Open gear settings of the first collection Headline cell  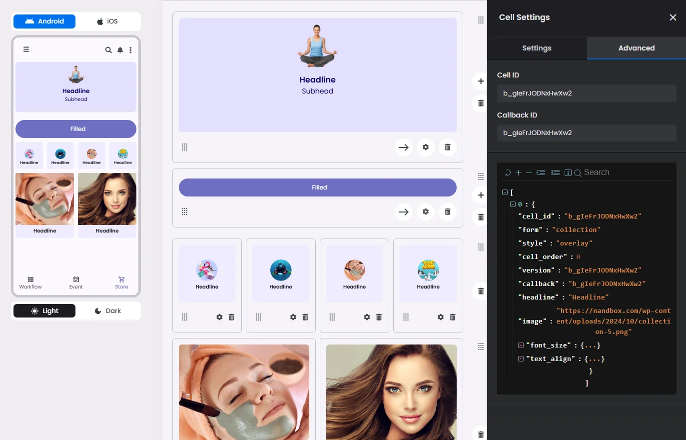pos(219,317)
